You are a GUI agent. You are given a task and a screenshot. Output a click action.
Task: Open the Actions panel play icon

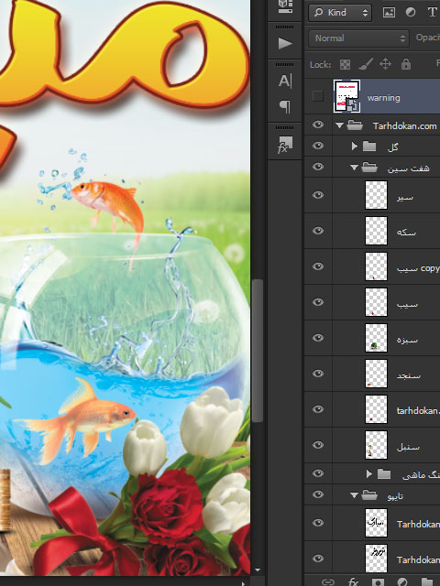click(285, 44)
